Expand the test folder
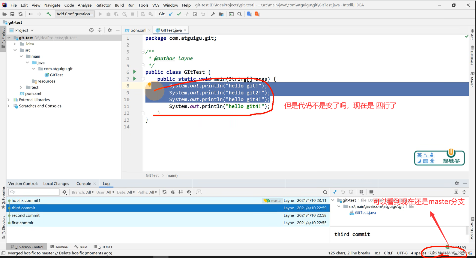Image resolution: width=476 pixels, height=258 pixels. click(21, 87)
